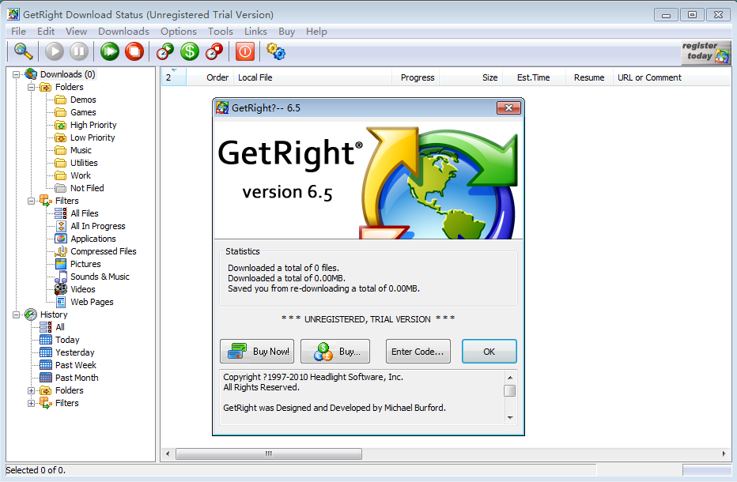The height and width of the screenshot is (482, 737).
Task: Open the Links menu
Action: pos(255,32)
